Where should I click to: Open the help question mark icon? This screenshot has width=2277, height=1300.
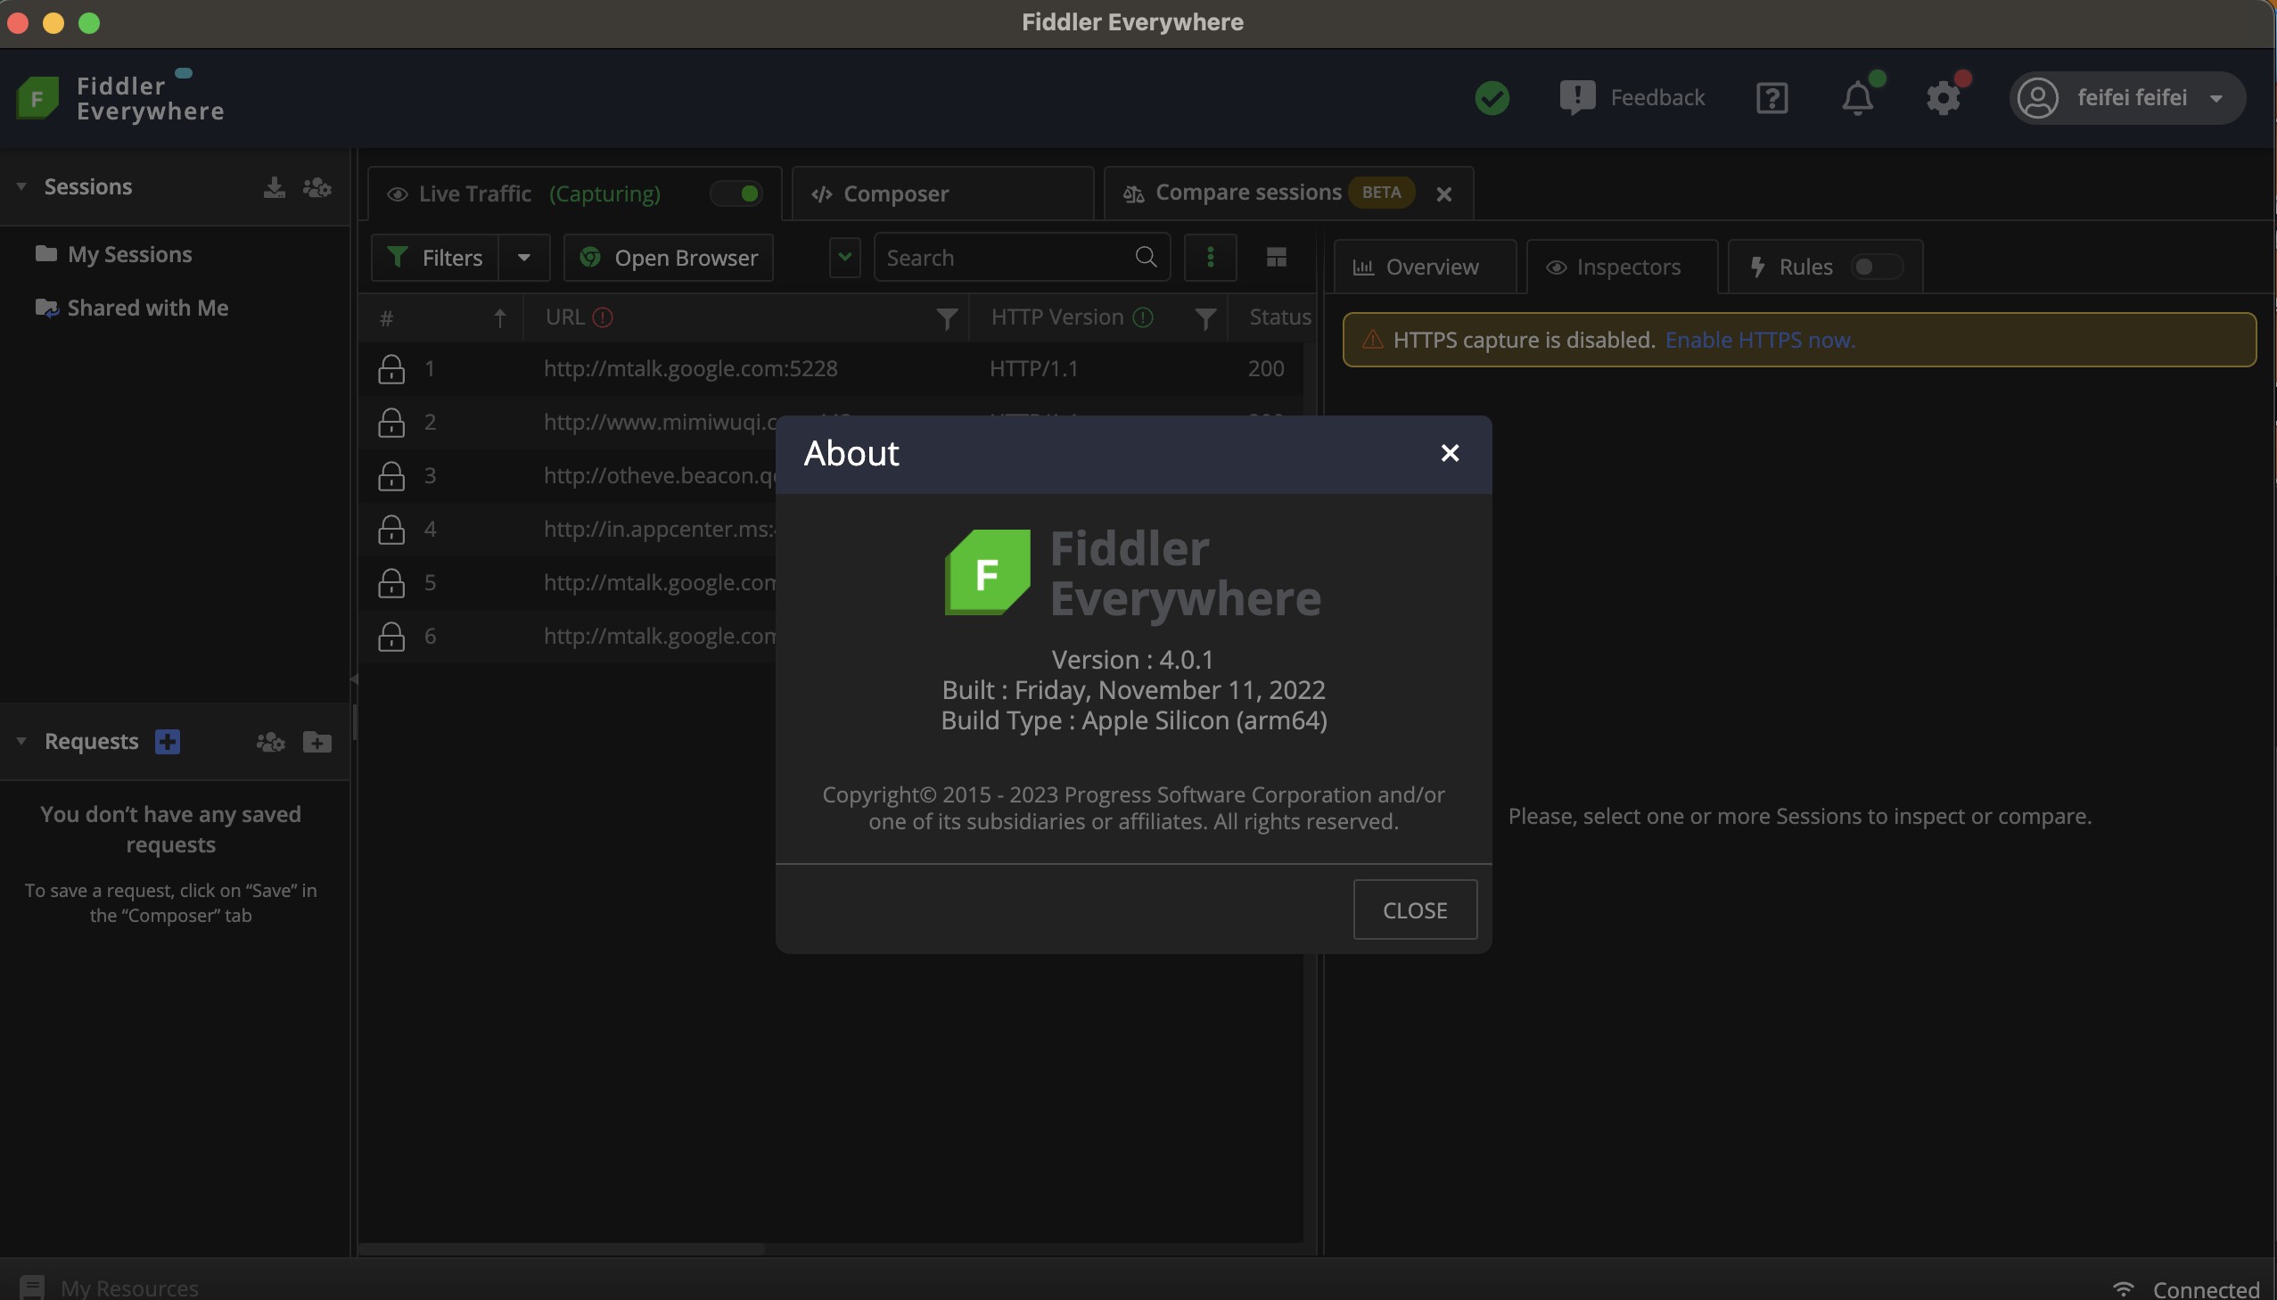pos(1771,98)
